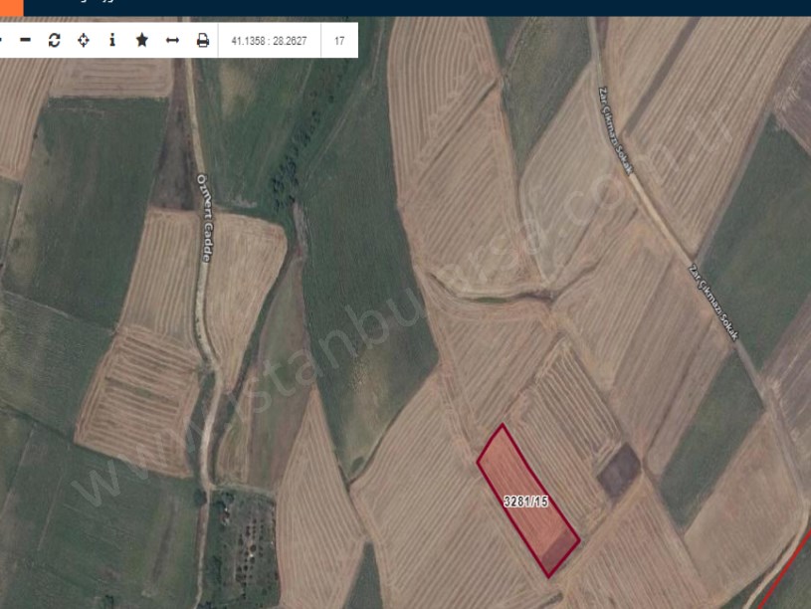Screen dimensions: 811x609
Task: Click the parcel label 3281/15
Action: pos(528,500)
